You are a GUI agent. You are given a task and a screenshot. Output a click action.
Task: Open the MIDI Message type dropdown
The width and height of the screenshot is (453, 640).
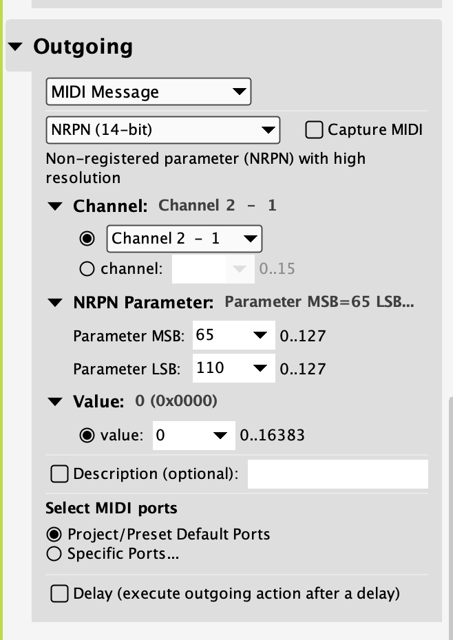(x=148, y=92)
